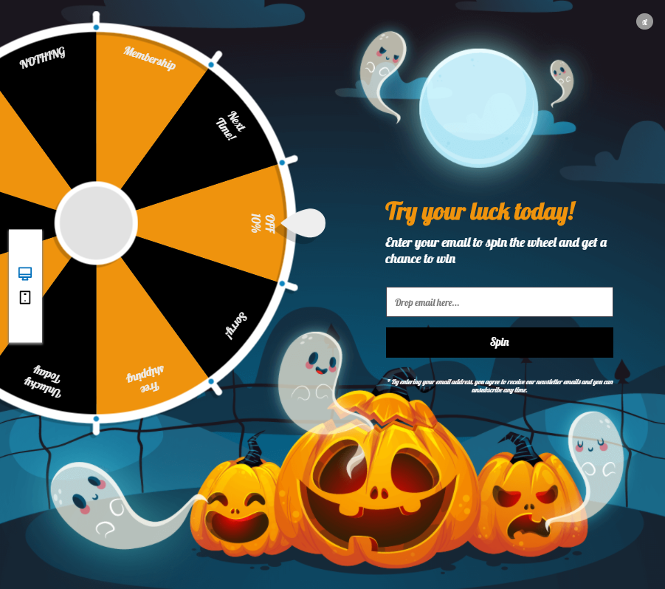
Task: Click the black Spin button
Action: pyautogui.click(x=499, y=342)
